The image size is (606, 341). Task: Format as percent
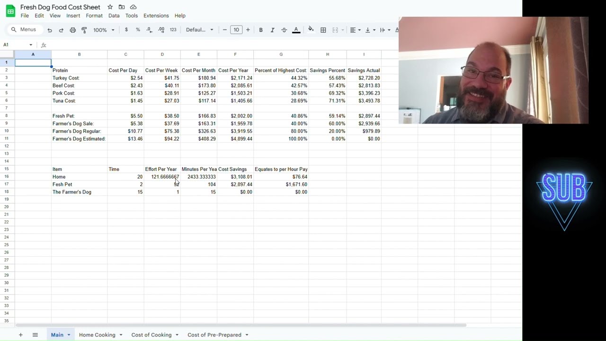(138, 30)
